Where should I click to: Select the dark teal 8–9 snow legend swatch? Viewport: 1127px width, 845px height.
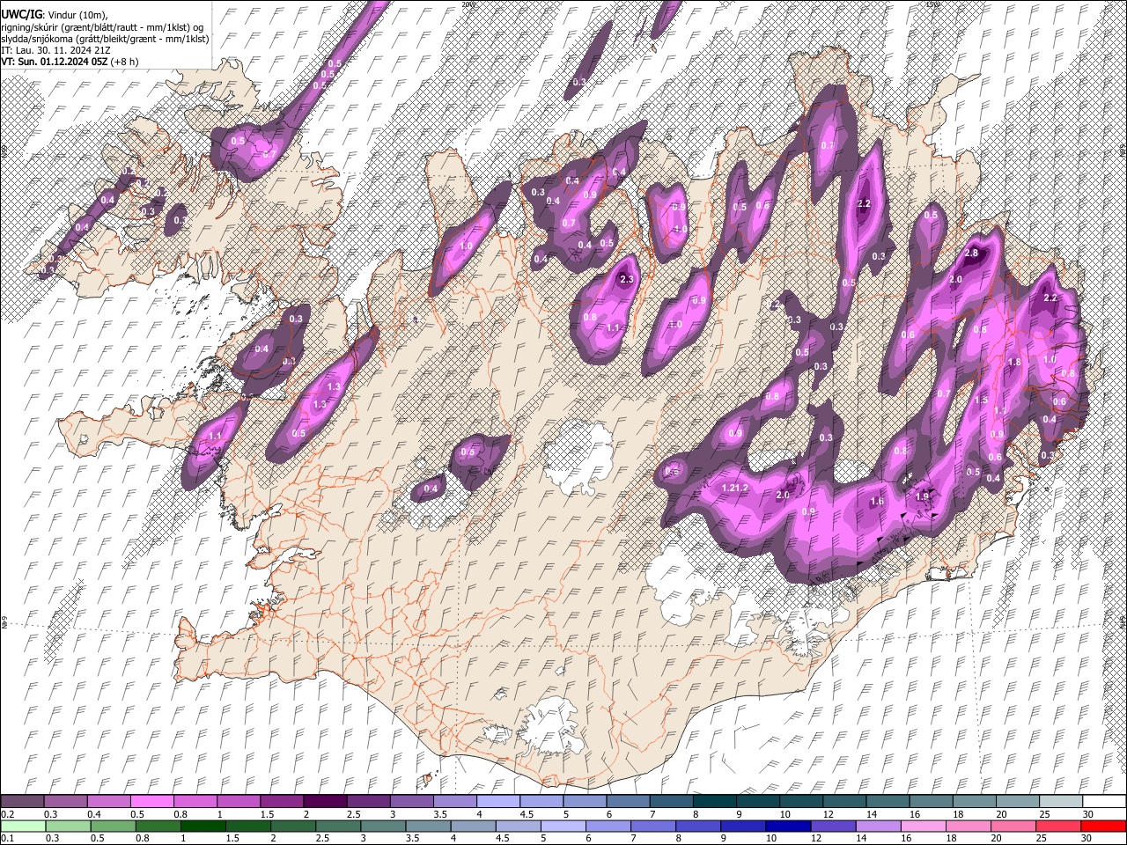tap(714, 802)
